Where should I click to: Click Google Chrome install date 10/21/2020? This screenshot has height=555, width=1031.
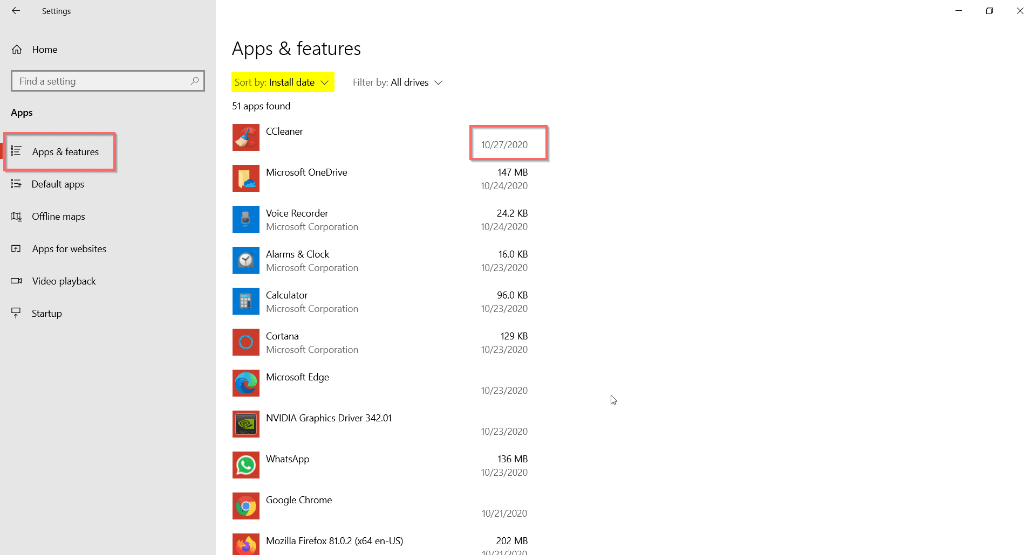tap(504, 514)
